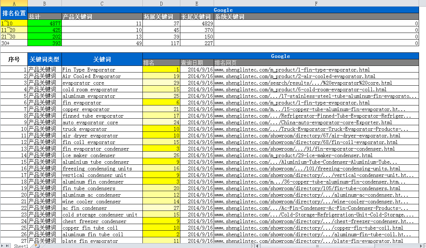Open the 29-ice-maker-condenser.html URL
Image resolution: width=426 pixels, height=248 pixels.
pyautogui.click(x=293, y=155)
